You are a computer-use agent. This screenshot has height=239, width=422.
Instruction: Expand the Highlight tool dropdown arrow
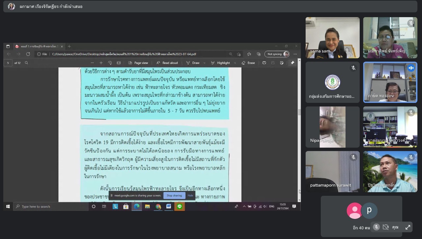235,63
